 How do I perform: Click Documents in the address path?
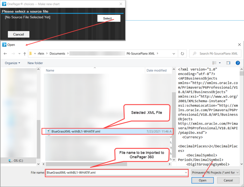[x=57, y=54]
